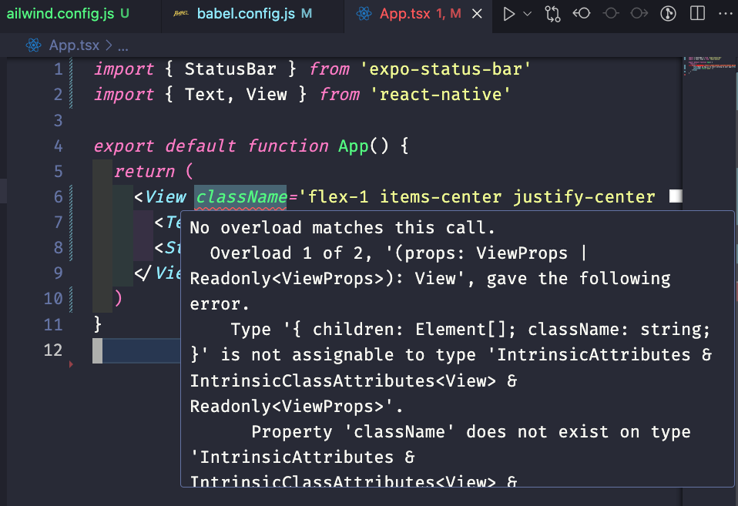Click the return keyword on line 5
The height and width of the screenshot is (506, 738).
pos(144,171)
